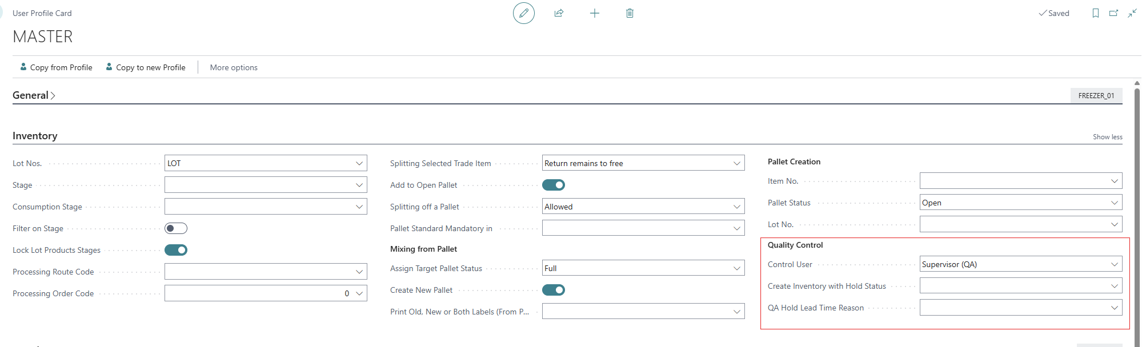Enable the Filter on Stage toggle
Screen dimensions: 1142x347
[176, 228]
